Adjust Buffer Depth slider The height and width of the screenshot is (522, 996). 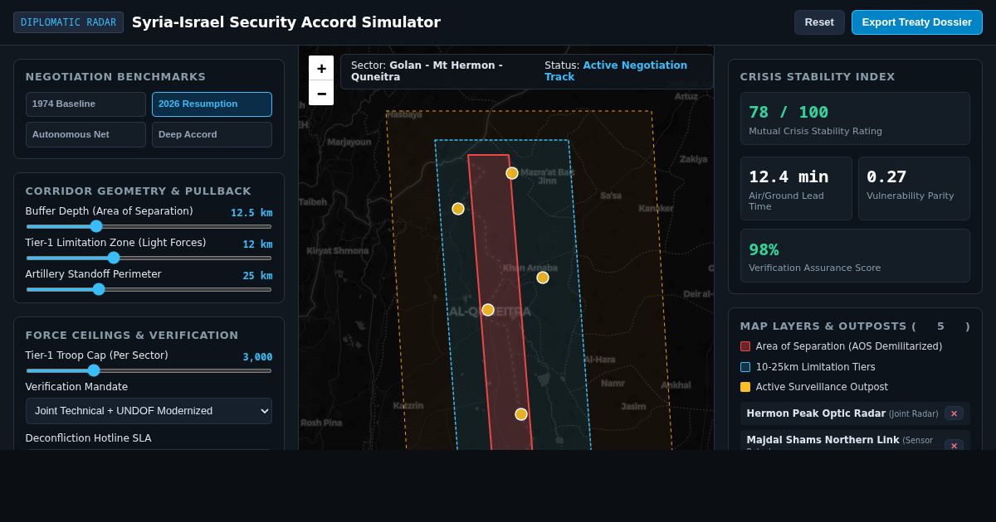click(149, 226)
